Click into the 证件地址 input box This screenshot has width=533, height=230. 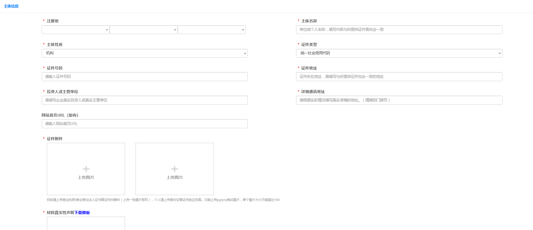tap(399, 77)
